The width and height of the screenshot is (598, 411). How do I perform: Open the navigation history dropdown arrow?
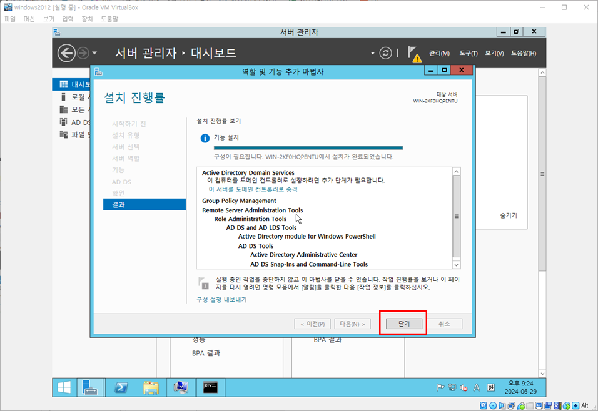[x=94, y=53]
